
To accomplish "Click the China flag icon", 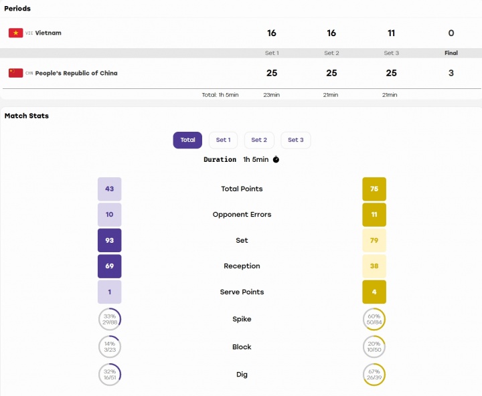I will (15, 73).
